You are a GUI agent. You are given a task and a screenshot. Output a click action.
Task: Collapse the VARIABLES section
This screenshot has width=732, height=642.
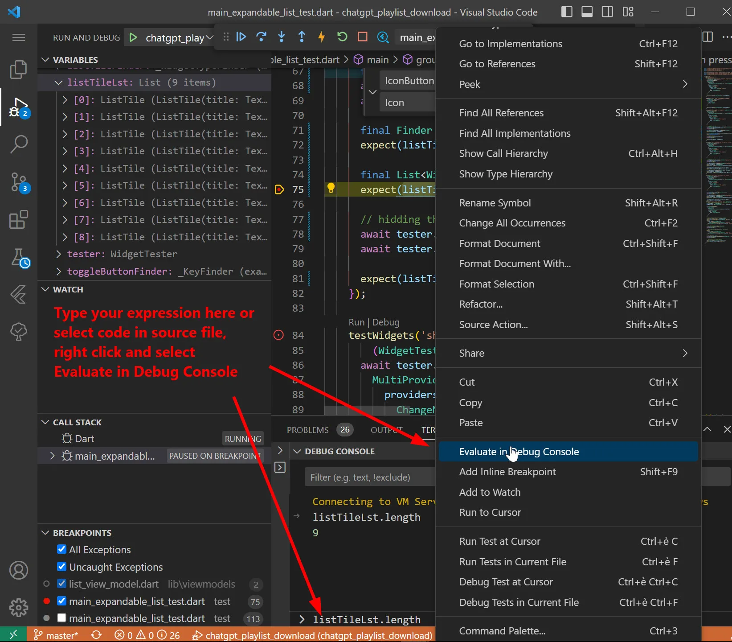pos(45,60)
